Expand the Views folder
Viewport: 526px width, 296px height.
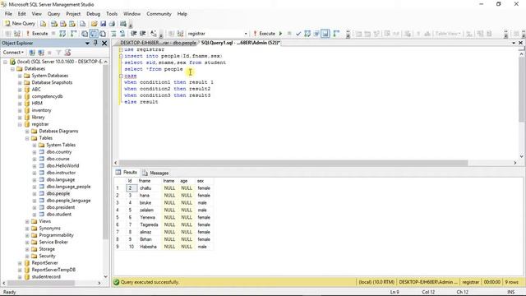click(x=27, y=221)
